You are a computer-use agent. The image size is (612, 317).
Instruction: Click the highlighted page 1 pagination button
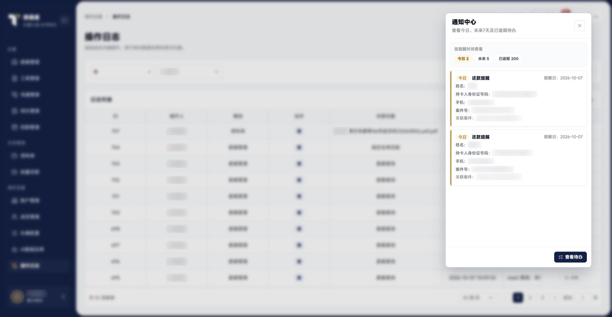pyautogui.click(x=518, y=298)
